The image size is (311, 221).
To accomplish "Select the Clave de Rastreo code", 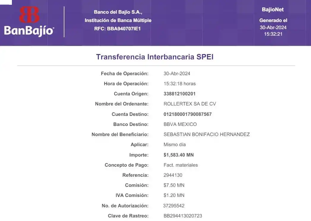I will 183,216.
